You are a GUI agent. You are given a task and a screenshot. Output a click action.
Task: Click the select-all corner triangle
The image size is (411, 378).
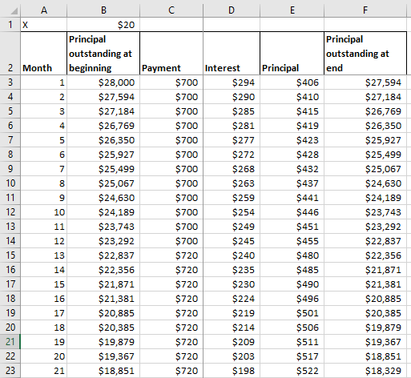14,11
